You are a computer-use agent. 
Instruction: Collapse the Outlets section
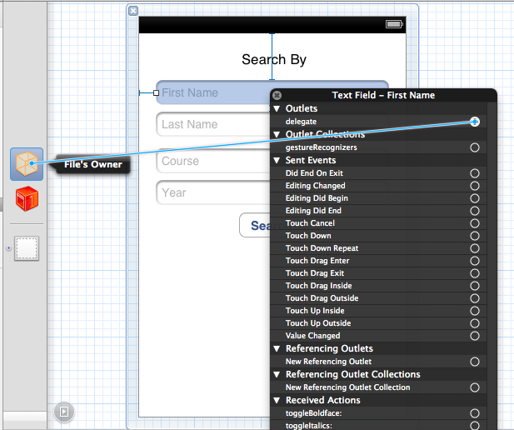(x=277, y=108)
